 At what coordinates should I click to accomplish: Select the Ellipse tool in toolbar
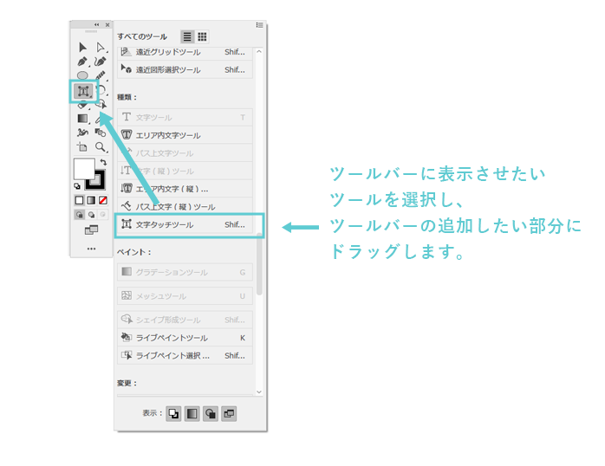click(83, 76)
